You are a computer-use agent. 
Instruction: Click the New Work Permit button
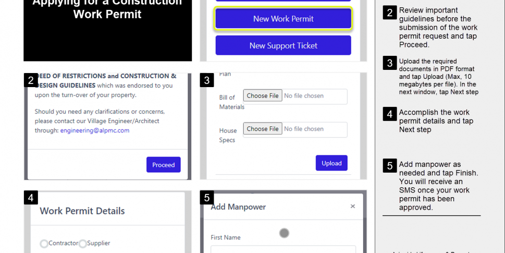(x=283, y=19)
